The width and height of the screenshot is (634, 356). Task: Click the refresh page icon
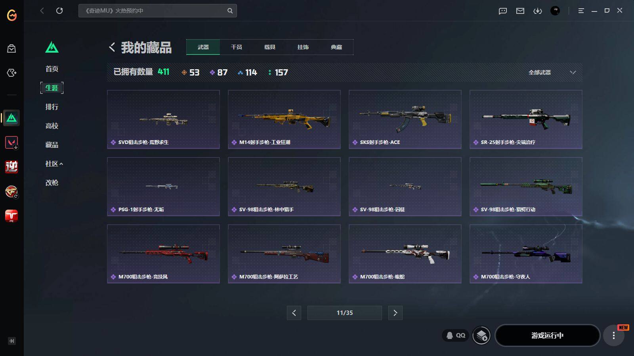coord(59,11)
